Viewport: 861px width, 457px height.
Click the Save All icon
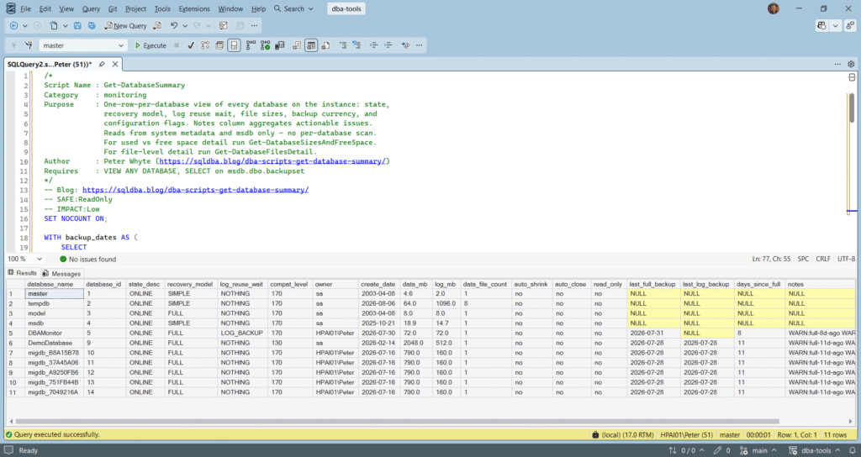tap(92, 26)
